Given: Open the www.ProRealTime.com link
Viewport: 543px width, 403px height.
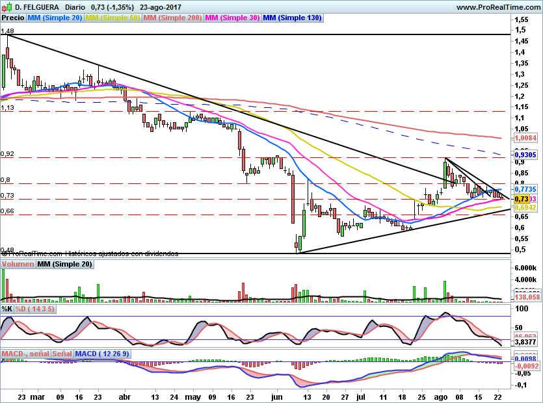Looking at the screenshot, I should coord(499,7).
